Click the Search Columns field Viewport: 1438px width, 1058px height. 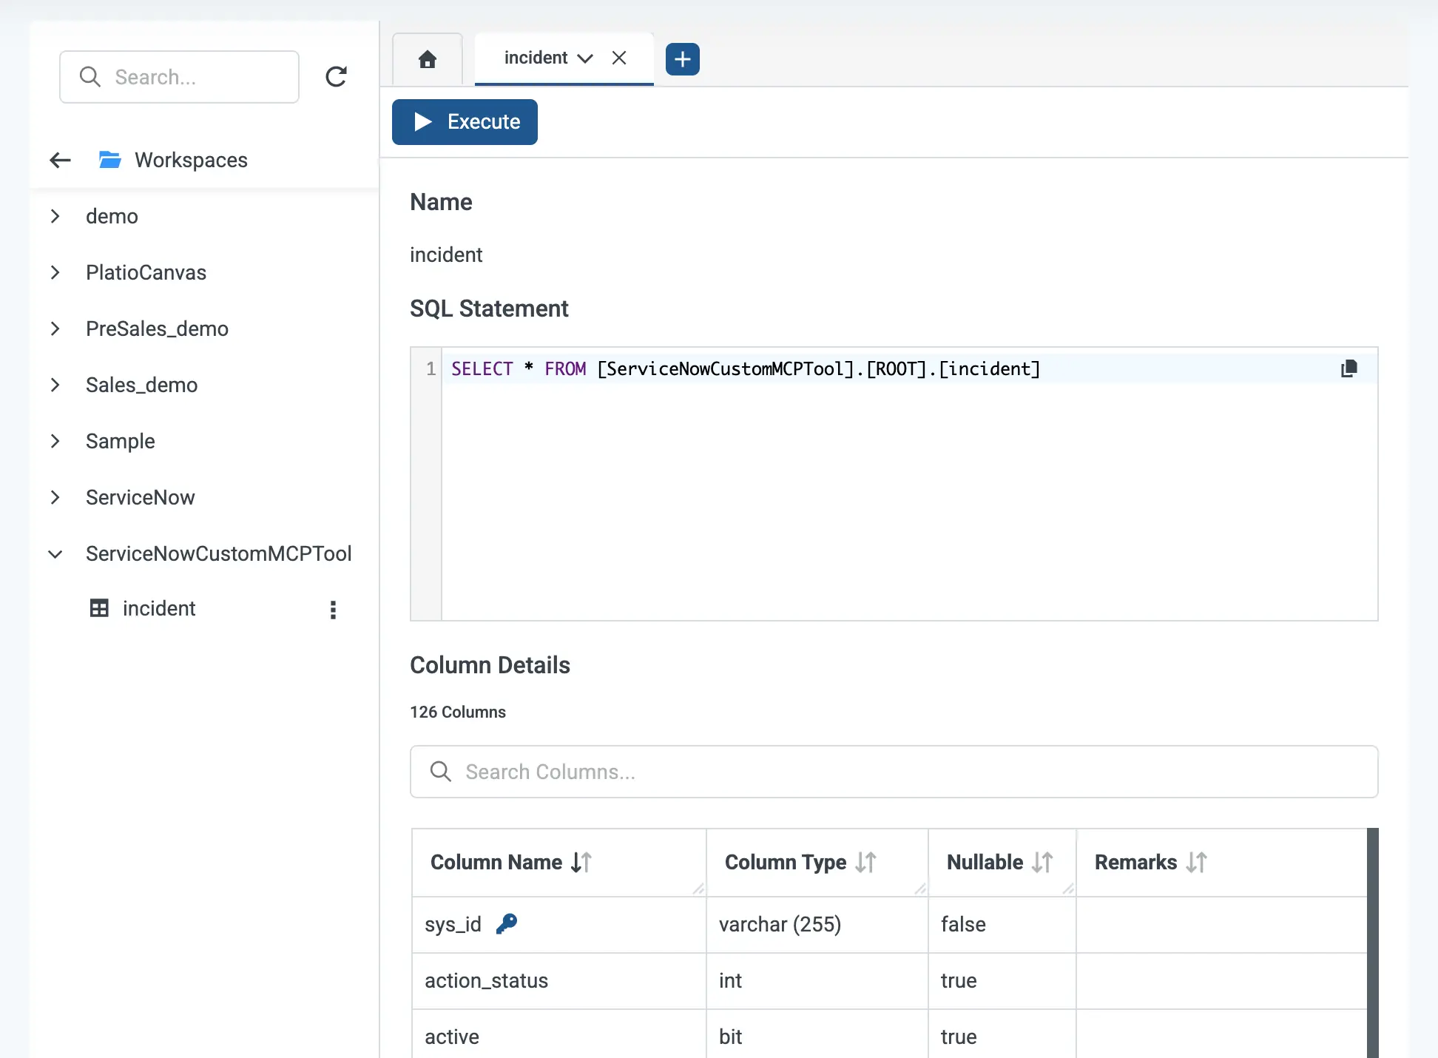894,772
